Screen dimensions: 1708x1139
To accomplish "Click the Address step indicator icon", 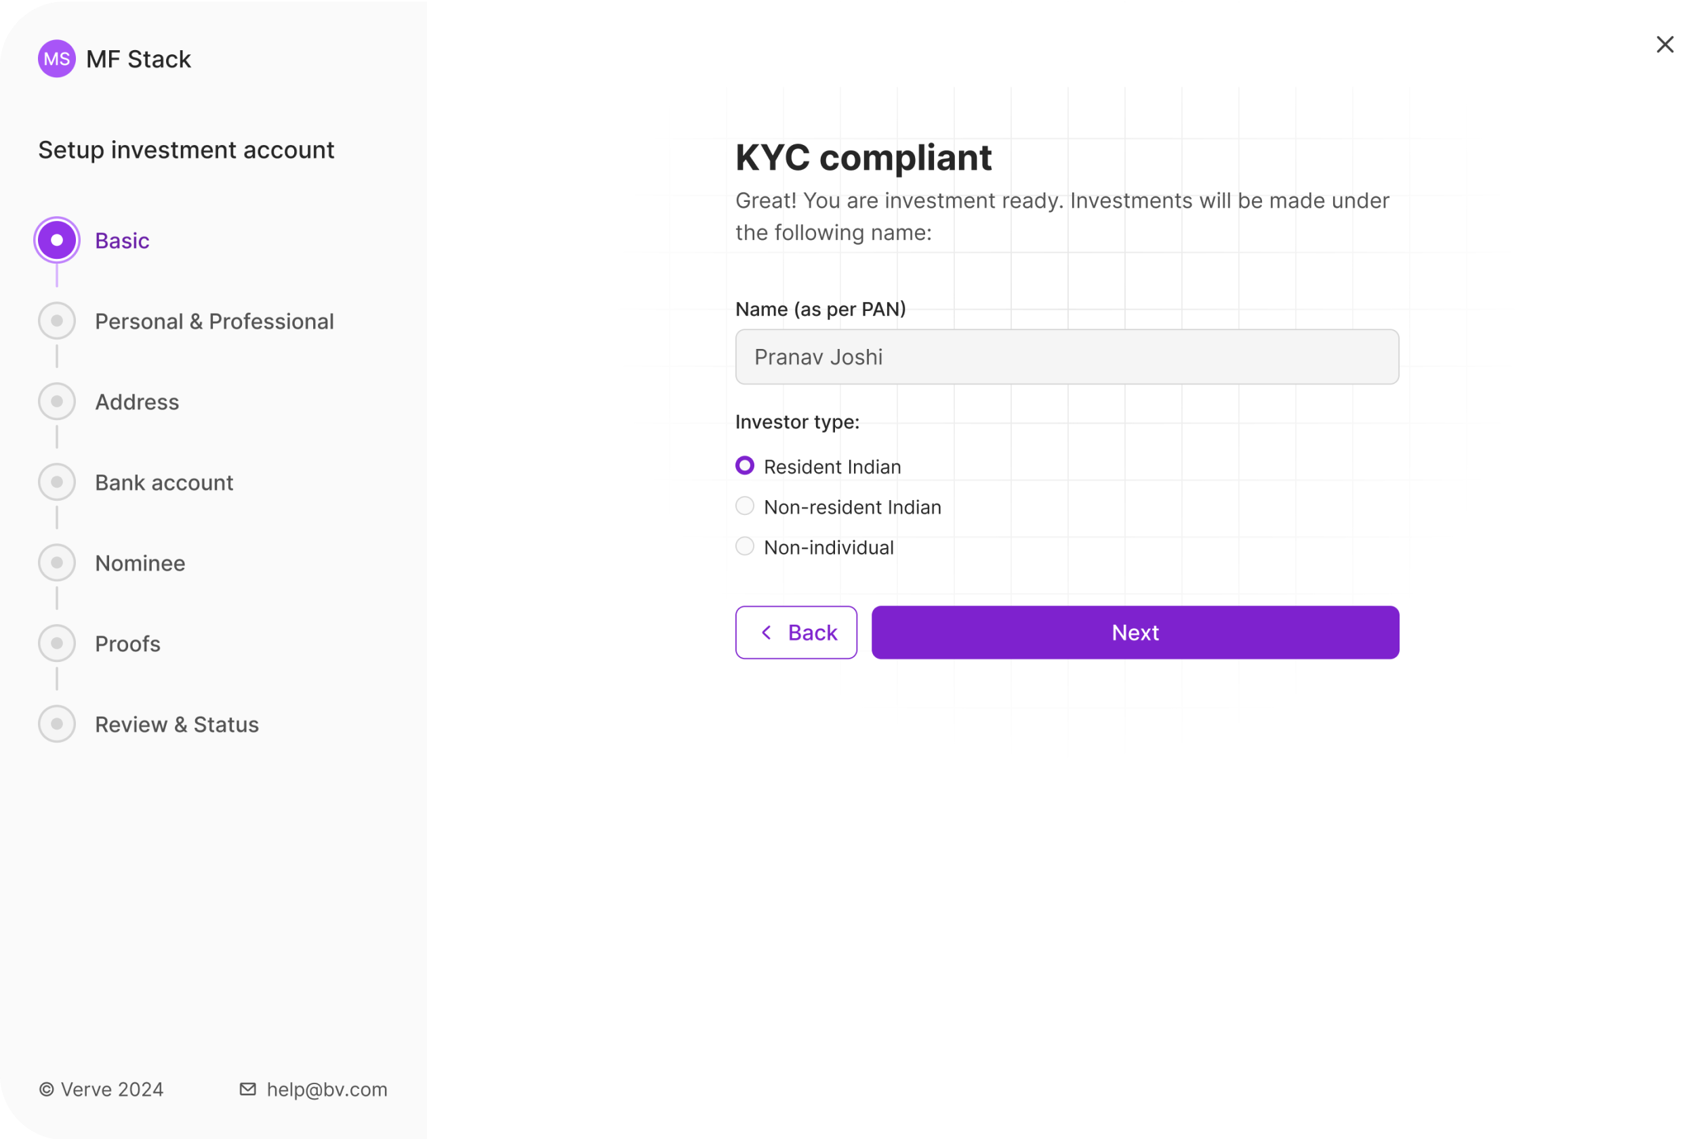I will [58, 402].
